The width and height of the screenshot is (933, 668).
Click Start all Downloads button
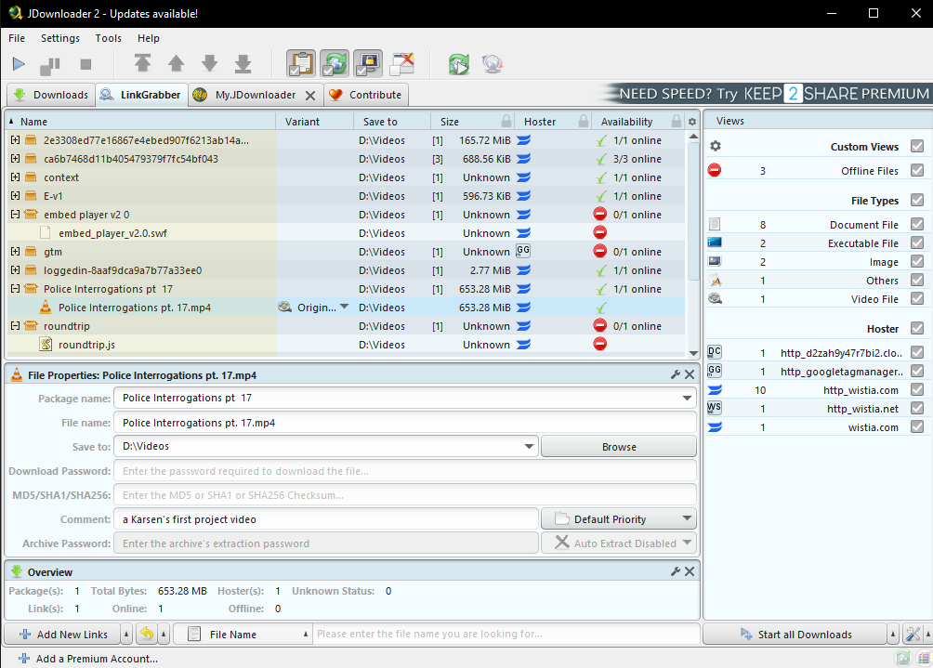pyautogui.click(x=796, y=635)
